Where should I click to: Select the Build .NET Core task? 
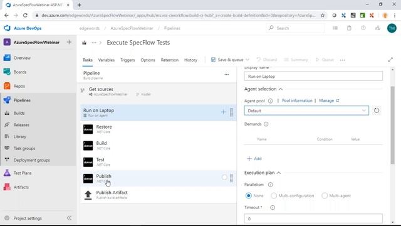(x=158, y=145)
